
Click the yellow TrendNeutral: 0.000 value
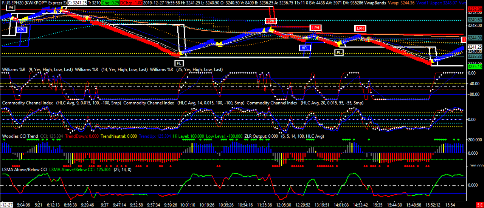(119, 136)
